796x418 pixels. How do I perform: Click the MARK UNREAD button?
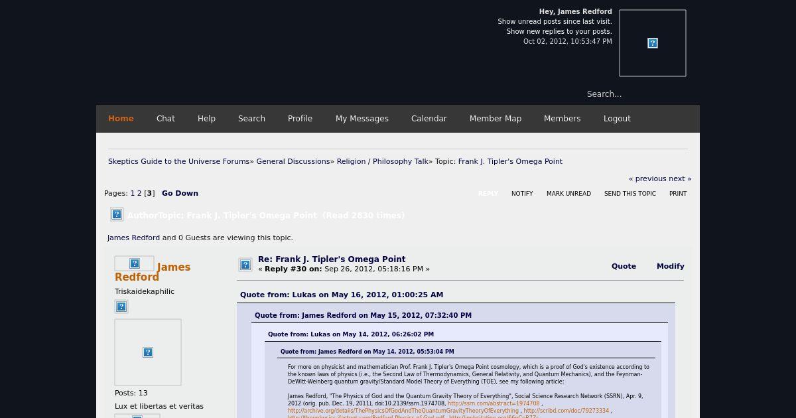point(568,194)
